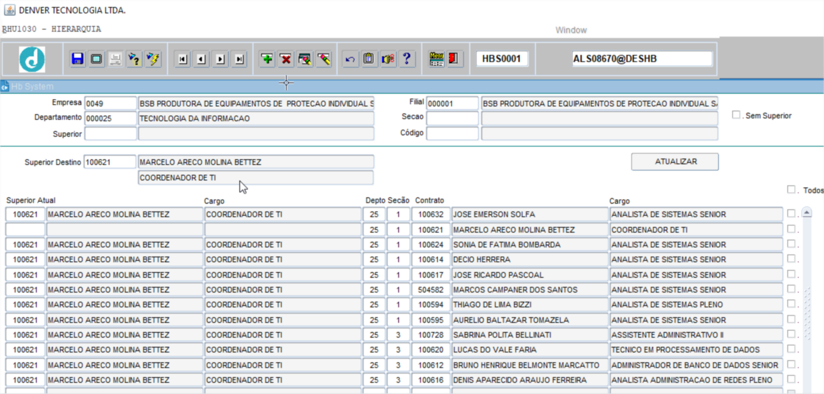Click the clipboard toolbar icon
Viewport: 824px width, 394px height.
point(370,59)
